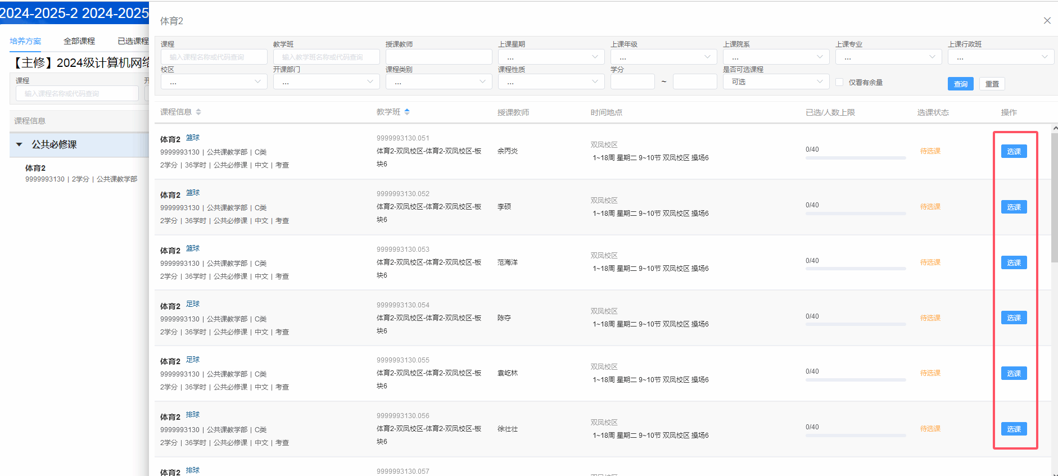
Task: Select 体育2 course in left tree
Action: click(x=35, y=168)
